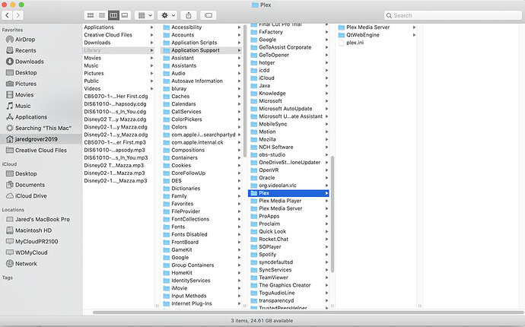The image size is (525, 327).
Task: Select the highlighted Plex folder
Action: point(288,193)
